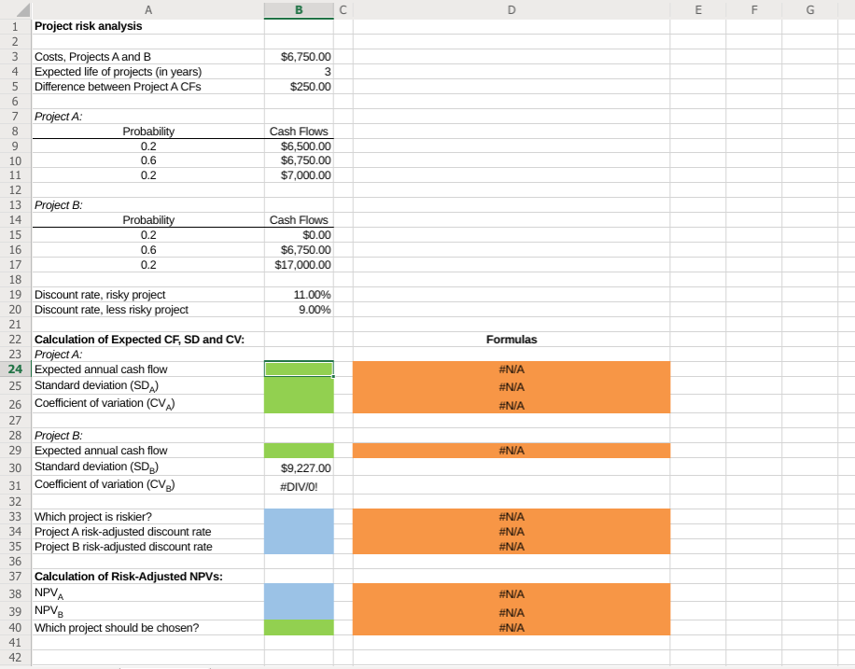Click the orange cell for Project B risk-adjusted discount rate
The width and height of the screenshot is (855, 669).
click(x=511, y=546)
